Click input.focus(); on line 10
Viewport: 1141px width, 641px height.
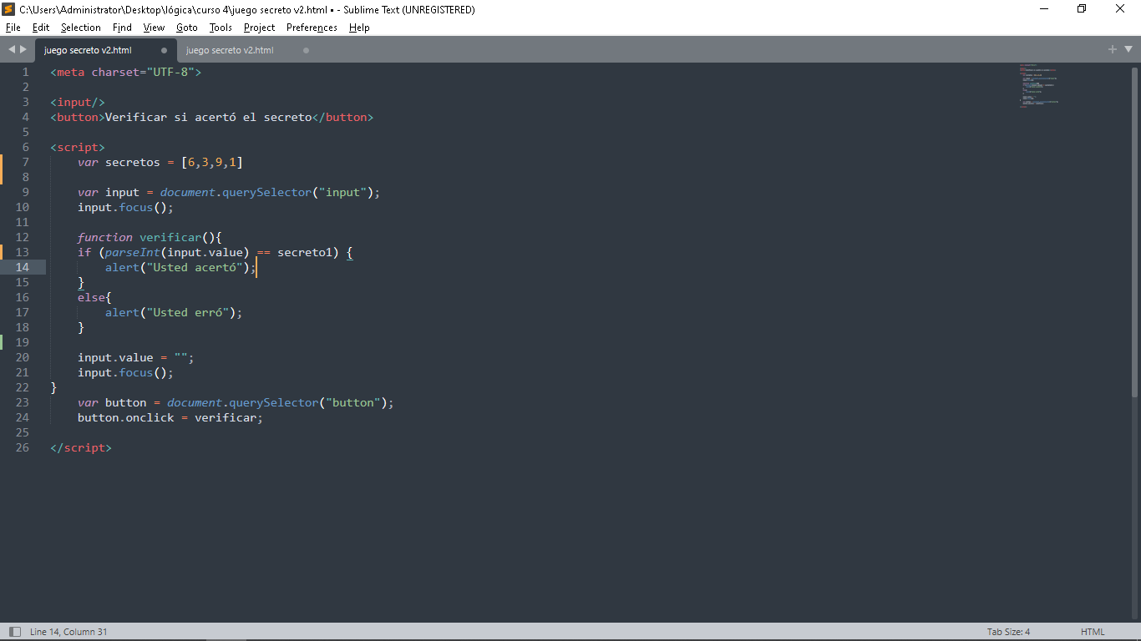click(126, 207)
